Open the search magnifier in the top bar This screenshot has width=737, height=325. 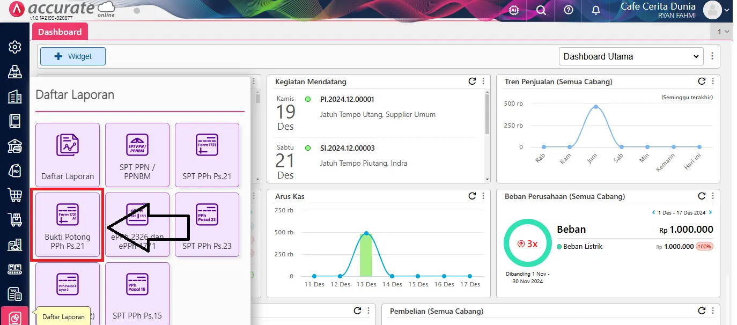click(541, 10)
